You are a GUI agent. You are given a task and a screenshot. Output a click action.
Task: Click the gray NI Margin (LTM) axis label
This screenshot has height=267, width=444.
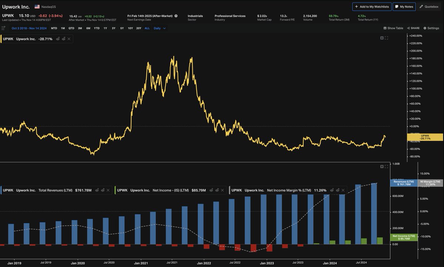point(431,183)
